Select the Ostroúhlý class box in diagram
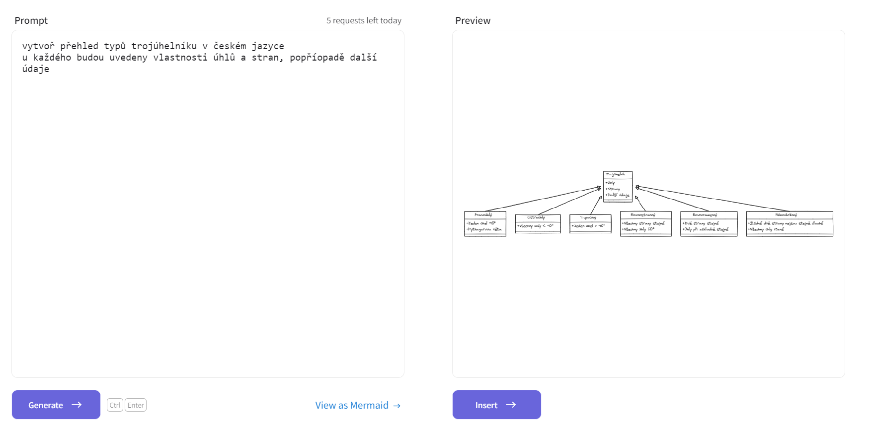Image resolution: width=872 pixels, height=429 pixels. (538, 224)
